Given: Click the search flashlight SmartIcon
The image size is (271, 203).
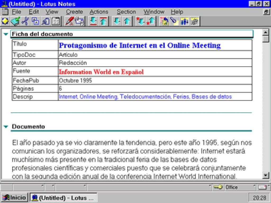Looking at the screenshot, I should coord(173,21).
